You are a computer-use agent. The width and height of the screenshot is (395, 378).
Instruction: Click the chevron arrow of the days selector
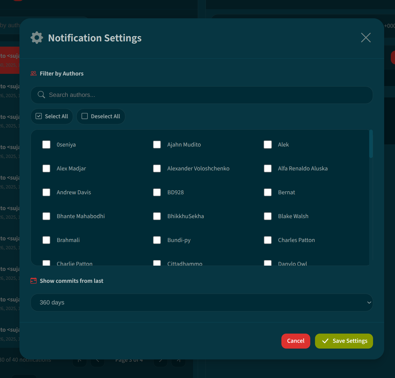point(369,303)
